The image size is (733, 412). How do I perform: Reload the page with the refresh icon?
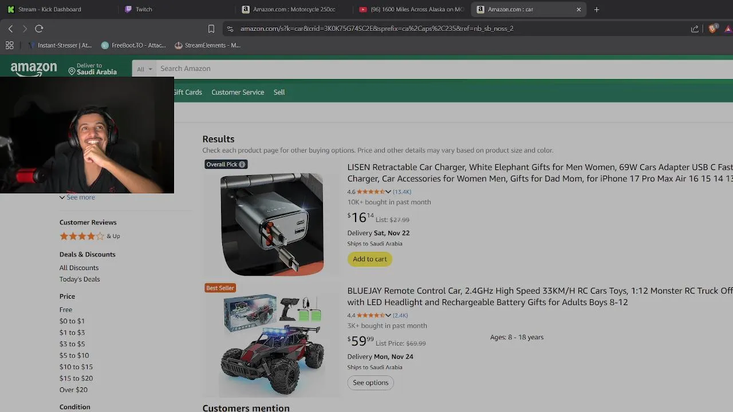[x=39, y=29]
